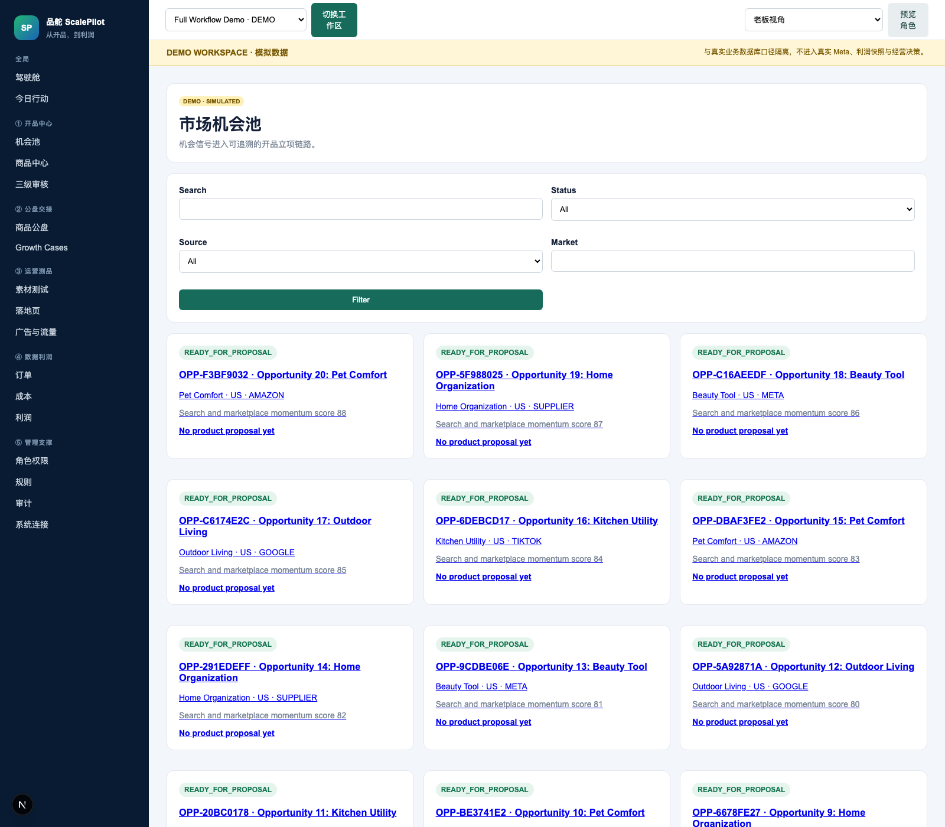This screenshot has width=945, height=827.
Task: Click No product proposal yet under Opportunity 13
Action: pos(483,722)
